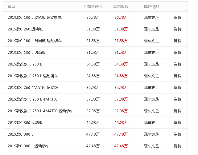Click 询价 for 2019款C 260 运动版

(x=178, y=29)
